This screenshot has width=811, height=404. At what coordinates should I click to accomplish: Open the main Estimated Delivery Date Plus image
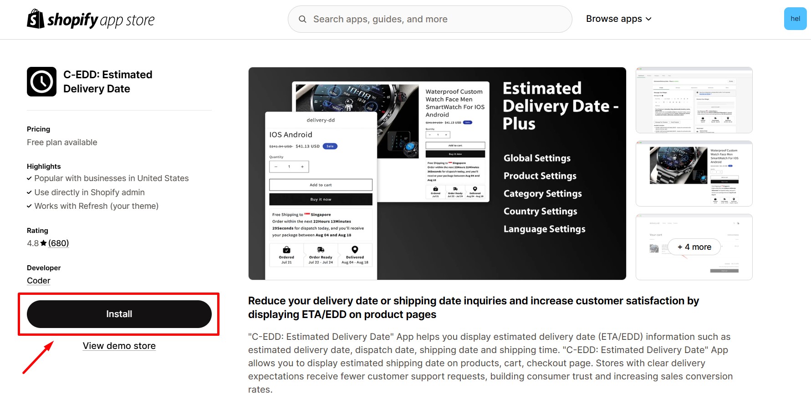coord(437,173)
